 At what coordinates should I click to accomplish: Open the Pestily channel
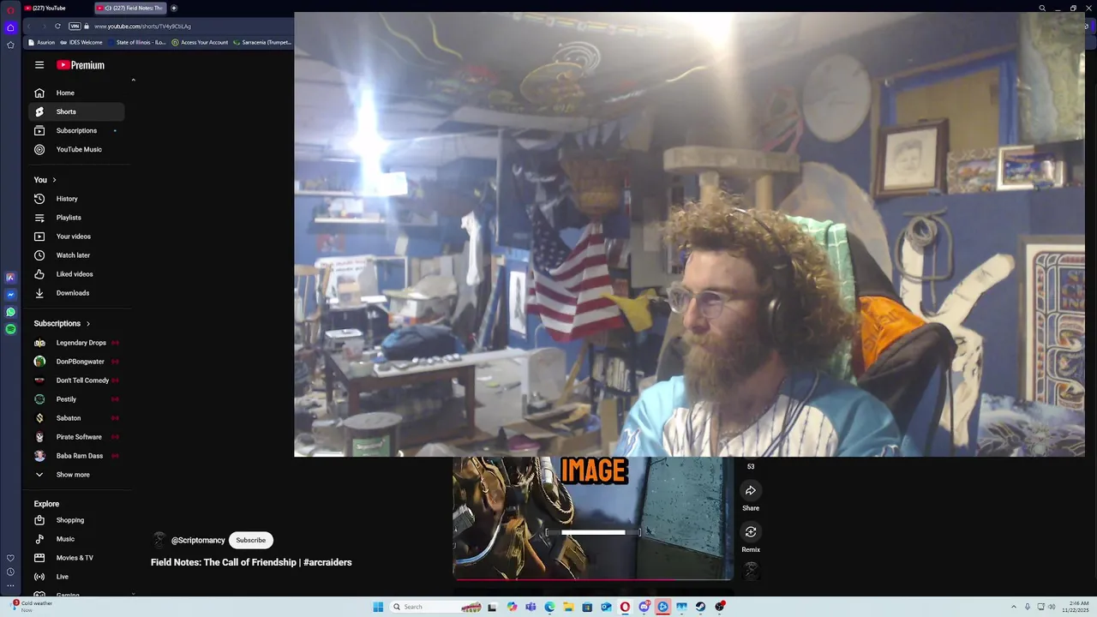click(76, 399)
